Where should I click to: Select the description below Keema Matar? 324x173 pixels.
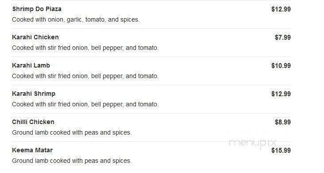[72, 161]
